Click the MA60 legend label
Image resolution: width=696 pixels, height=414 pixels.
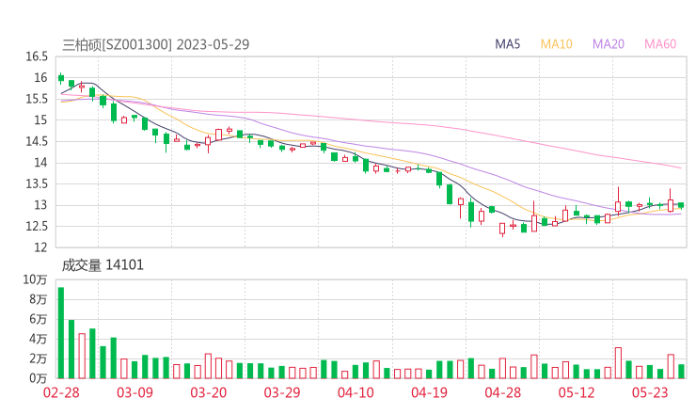tap(660, 44)
